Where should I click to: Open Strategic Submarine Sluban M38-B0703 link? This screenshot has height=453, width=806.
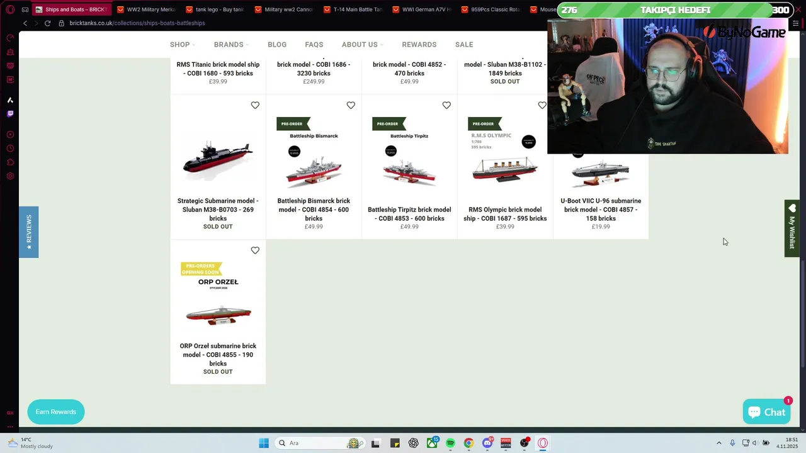(x=218, y=210)
